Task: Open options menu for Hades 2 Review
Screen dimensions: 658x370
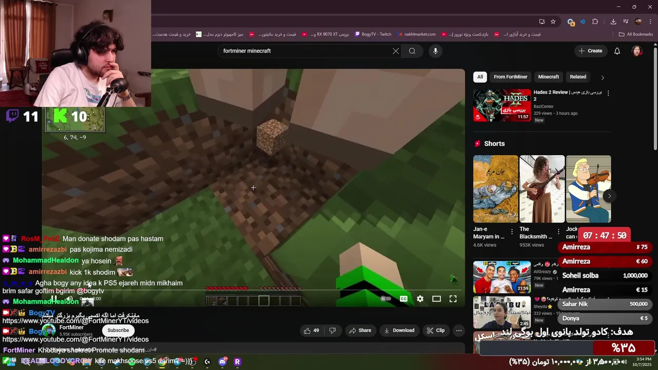Action: pyautogui.click(x=608, y=93)
